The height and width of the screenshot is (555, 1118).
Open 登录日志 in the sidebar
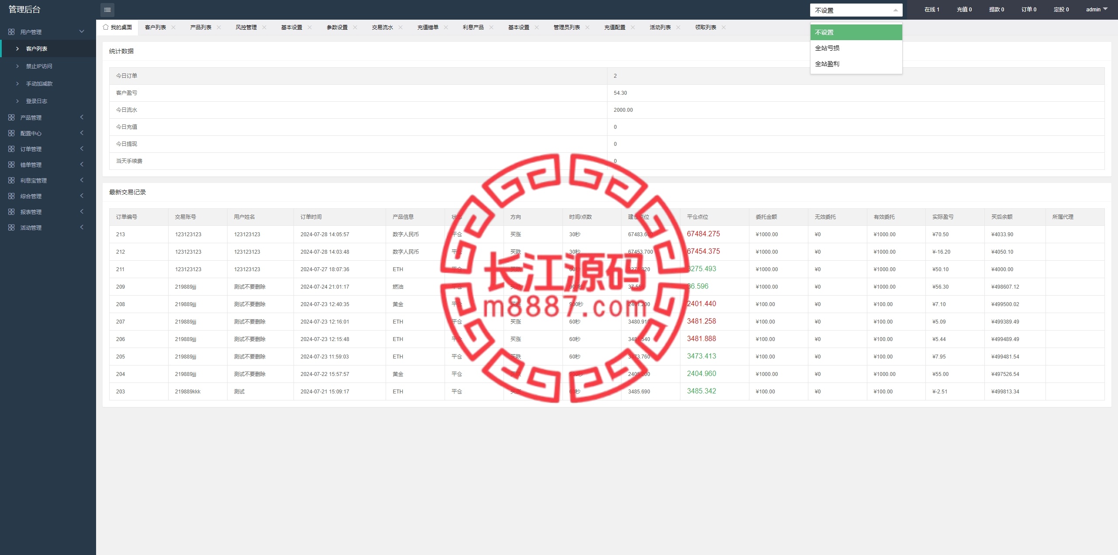48,101
